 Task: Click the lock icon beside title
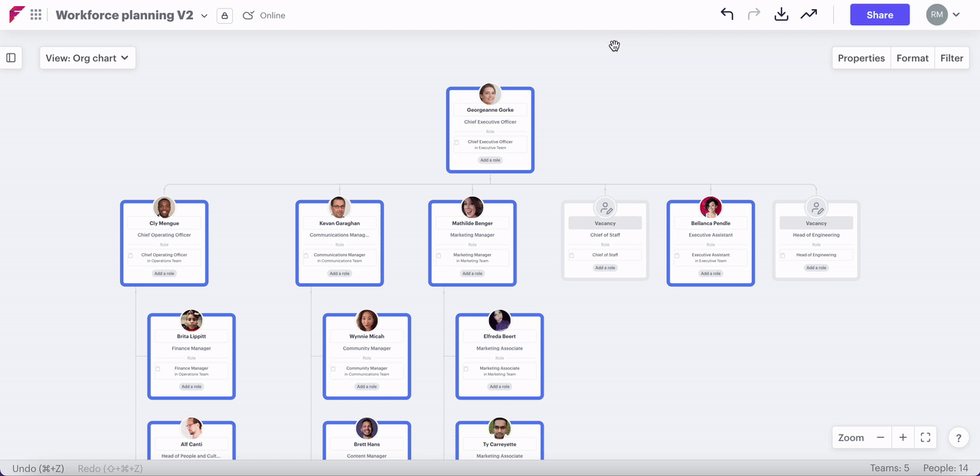224,15
